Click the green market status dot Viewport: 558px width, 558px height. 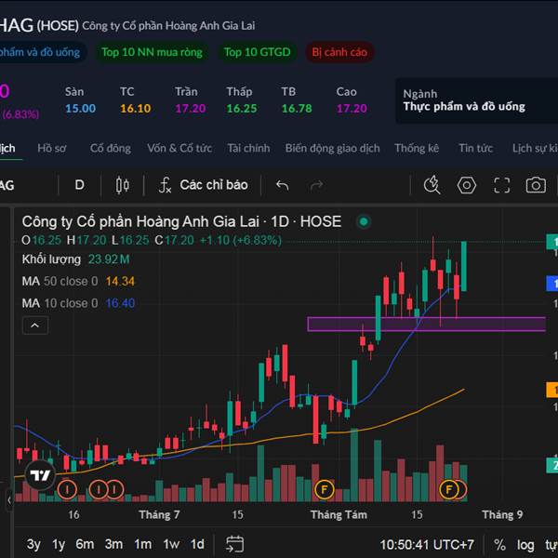click(x=364, y=221)
